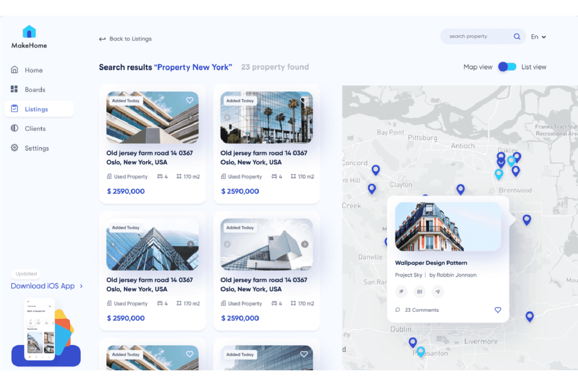Click the map pin near Dublin

[x=412, y=342]
